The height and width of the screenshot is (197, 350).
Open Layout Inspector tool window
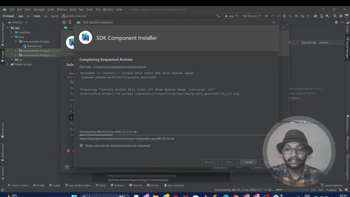pos(331,186)
